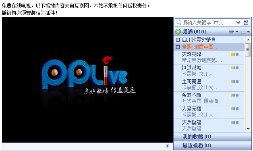
Task: Play the 余波不断 channel
Action: (x=209, y=99)
